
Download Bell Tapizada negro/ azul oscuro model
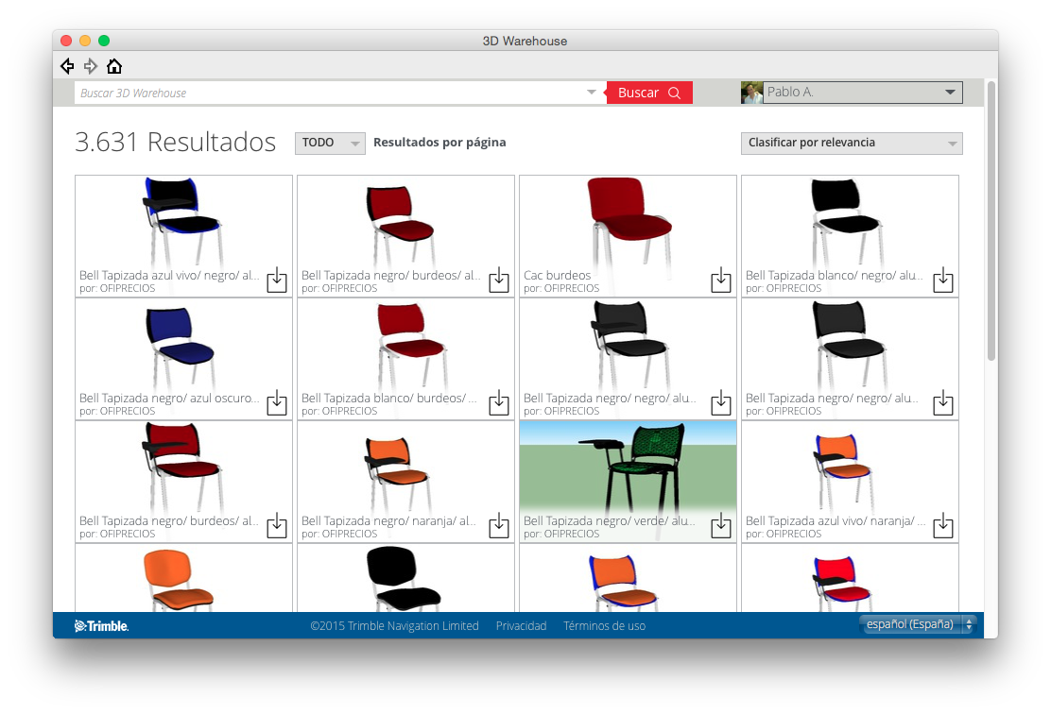click(277, 402)
